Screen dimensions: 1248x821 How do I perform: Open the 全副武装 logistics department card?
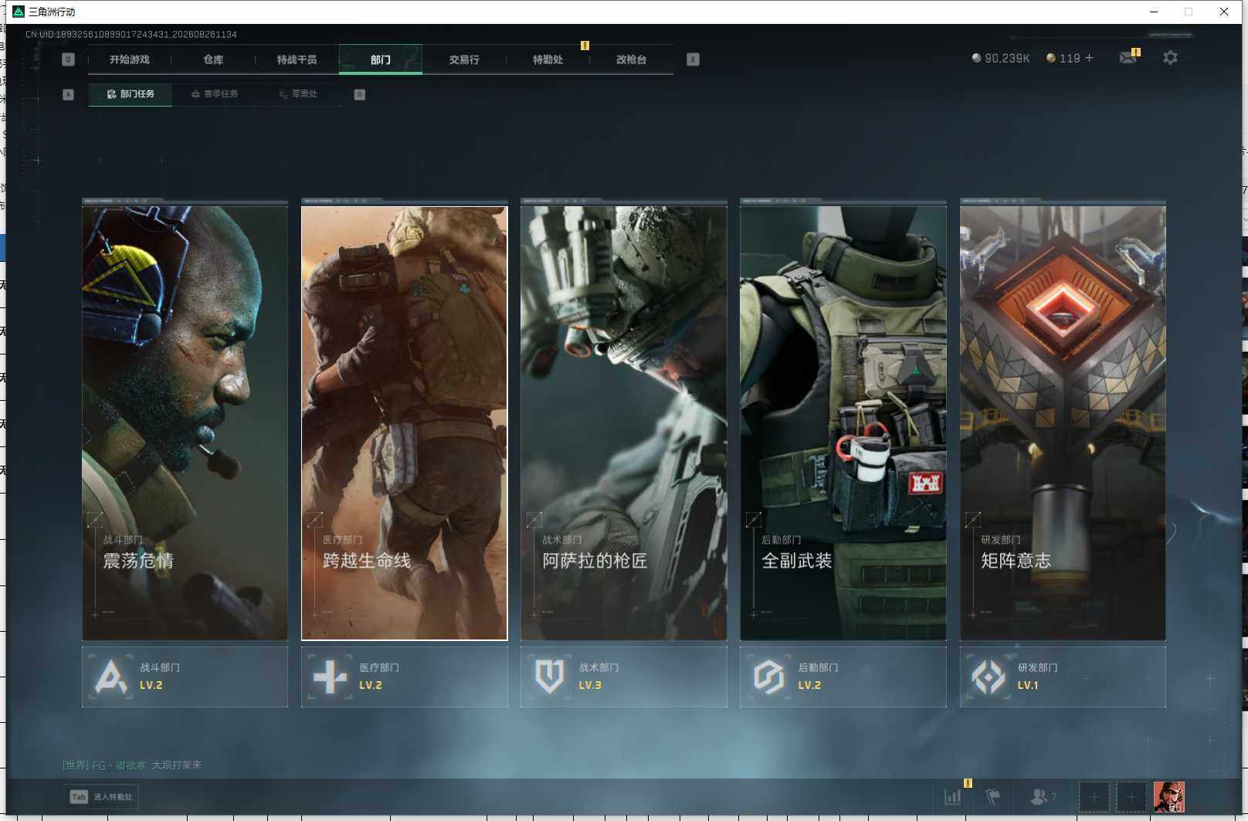coord(843,422)
